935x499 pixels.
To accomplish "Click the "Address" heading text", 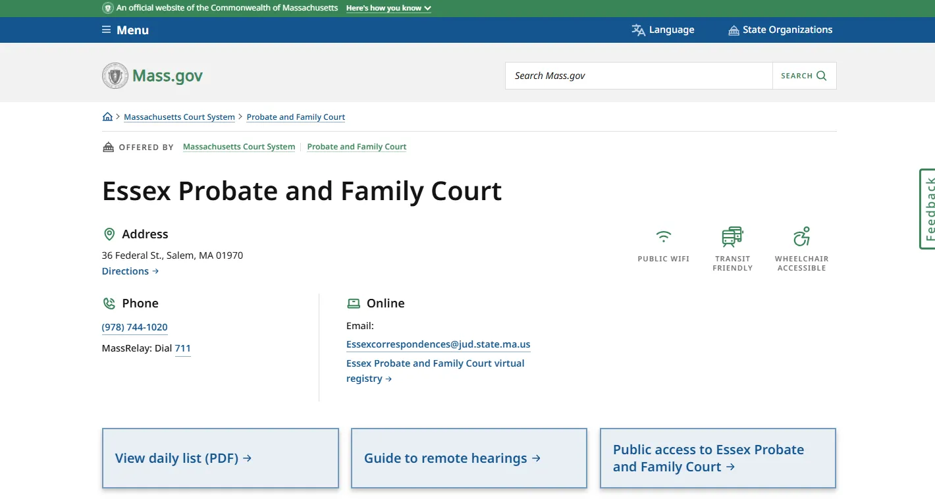I will coord(145,234).
